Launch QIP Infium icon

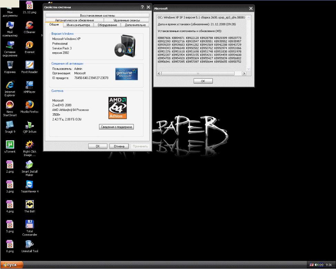30,127
